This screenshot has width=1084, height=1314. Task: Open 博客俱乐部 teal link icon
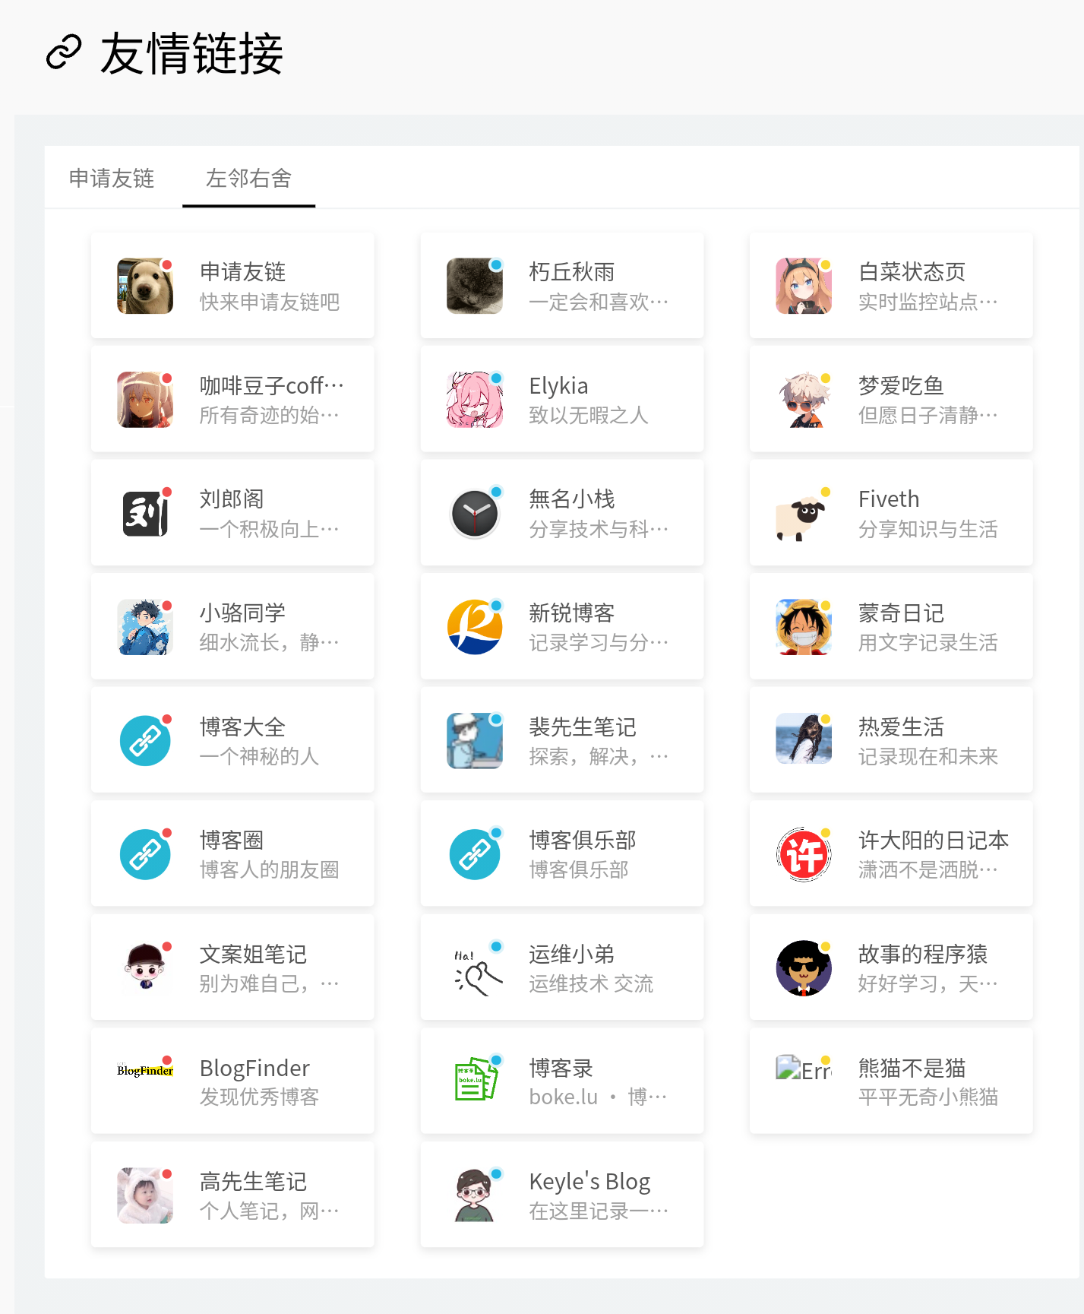coord(474,854)
